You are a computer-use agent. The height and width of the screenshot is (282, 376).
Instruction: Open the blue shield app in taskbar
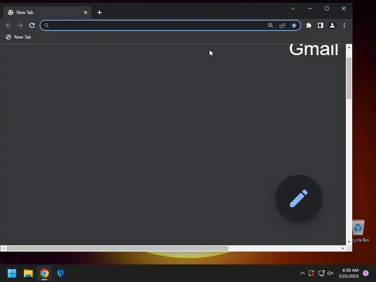pyautogui.click(x=61, y=273)
